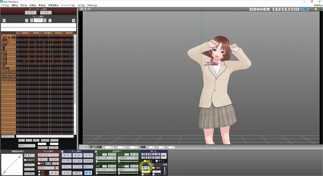Step forward one frame with > button
Viewport: 323px width, 176px height.
[45, 20]
